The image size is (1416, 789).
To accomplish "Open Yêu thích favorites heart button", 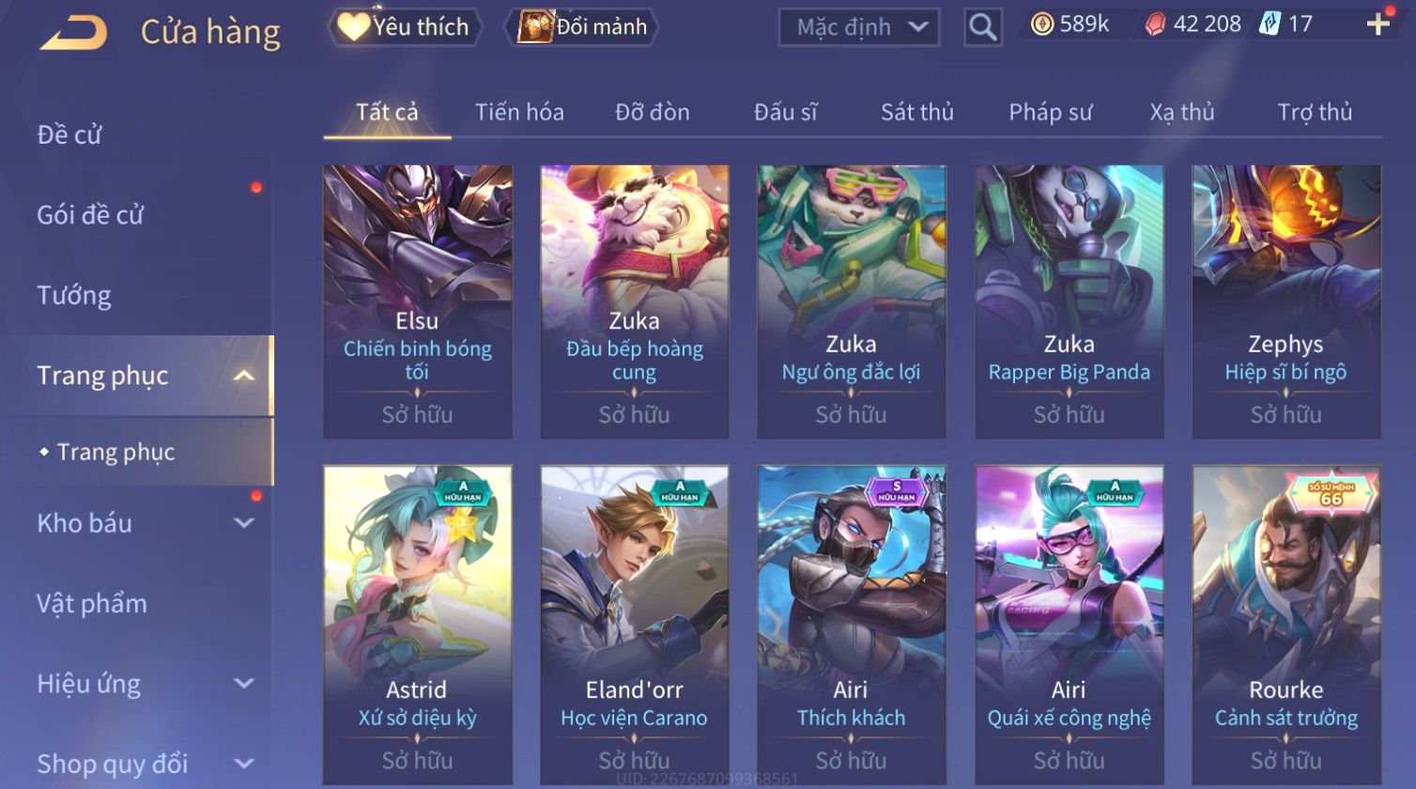I will point(404,27).
